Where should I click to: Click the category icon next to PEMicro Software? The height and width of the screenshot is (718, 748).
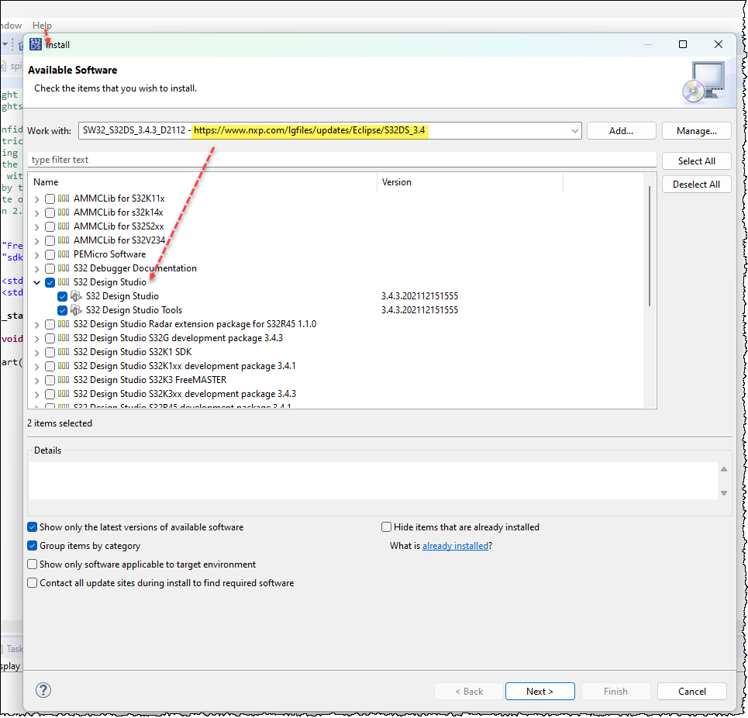click(x=64, y=254)
